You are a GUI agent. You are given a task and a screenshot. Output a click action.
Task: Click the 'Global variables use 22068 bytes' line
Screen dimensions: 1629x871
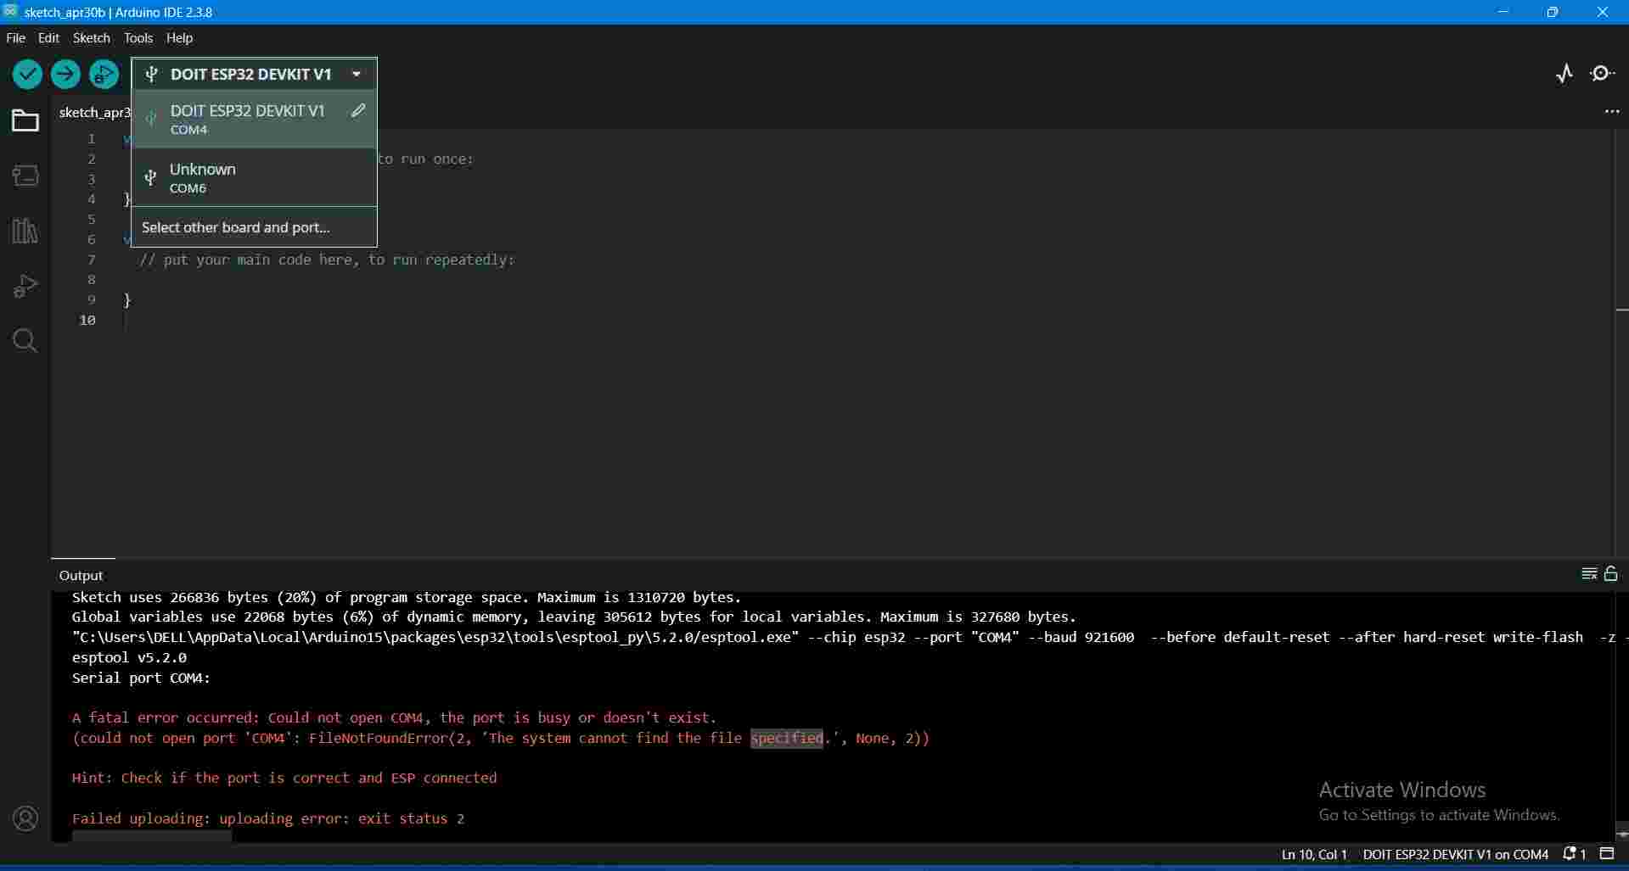coord(574,617)
